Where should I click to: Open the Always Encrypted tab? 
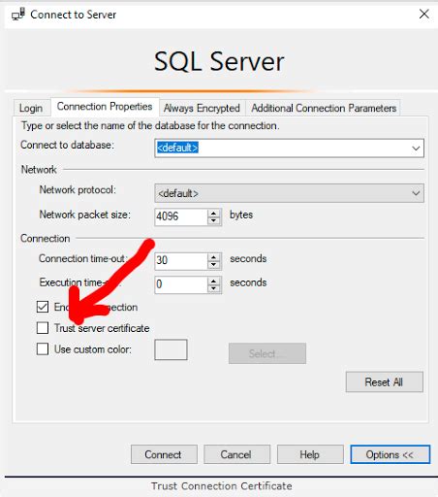click(202, 108)
